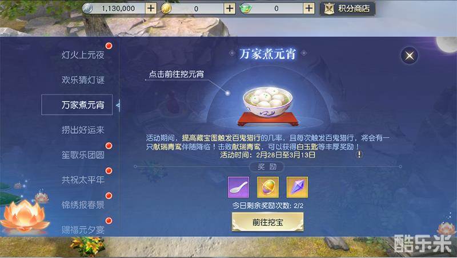
Task: Open the 赐福元夕宴 tab
Action: (x=83, y=230)
